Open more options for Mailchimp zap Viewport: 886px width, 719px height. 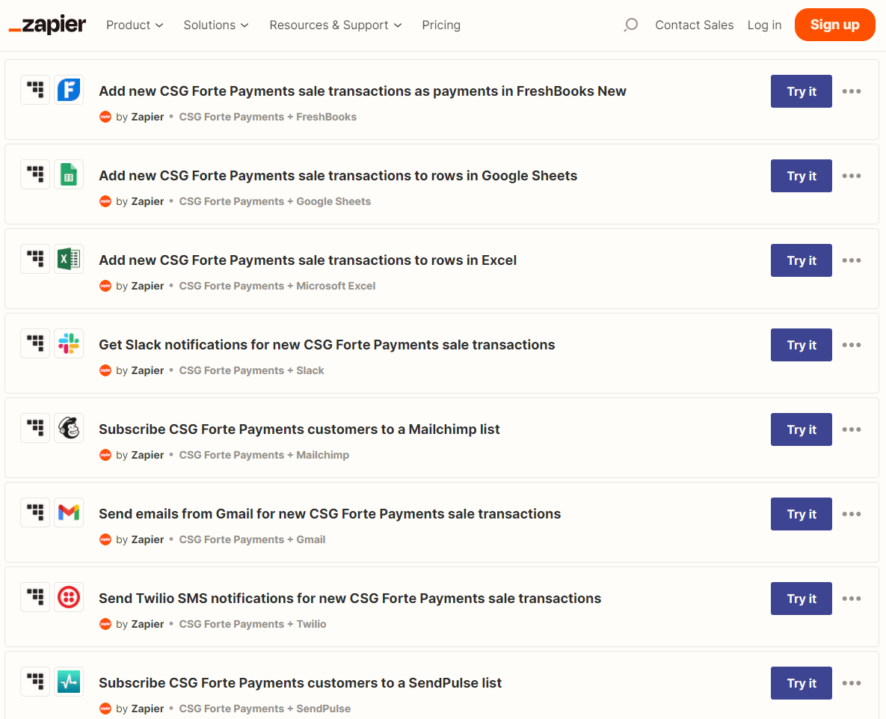tap(852, 429)
